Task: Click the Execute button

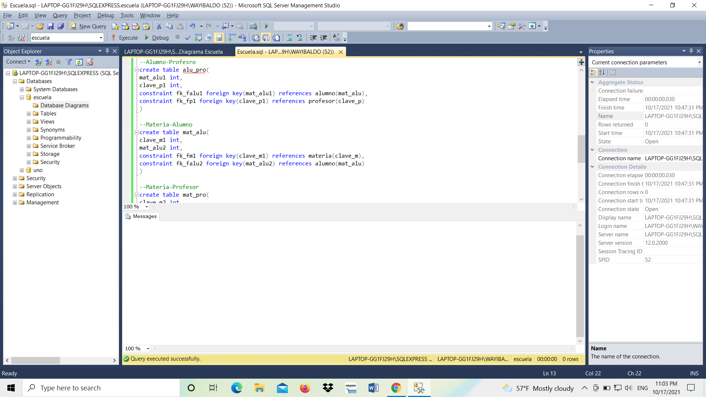Action: point(124,37)
